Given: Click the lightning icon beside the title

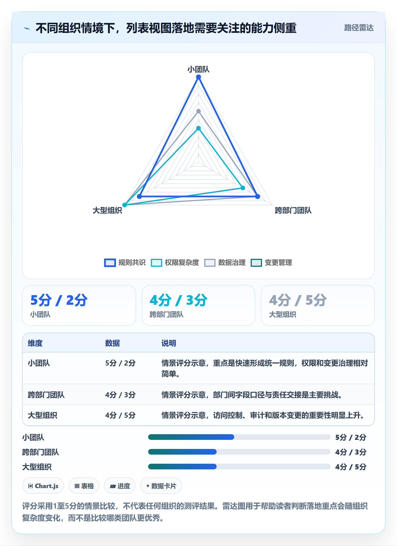Looking at the screenshot, I should 27,28.
